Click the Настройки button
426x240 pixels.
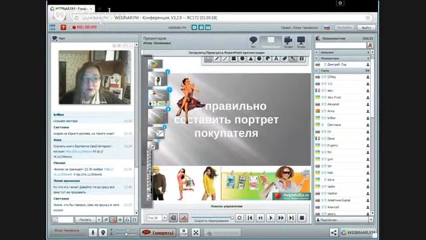click(x=344, y=27)
